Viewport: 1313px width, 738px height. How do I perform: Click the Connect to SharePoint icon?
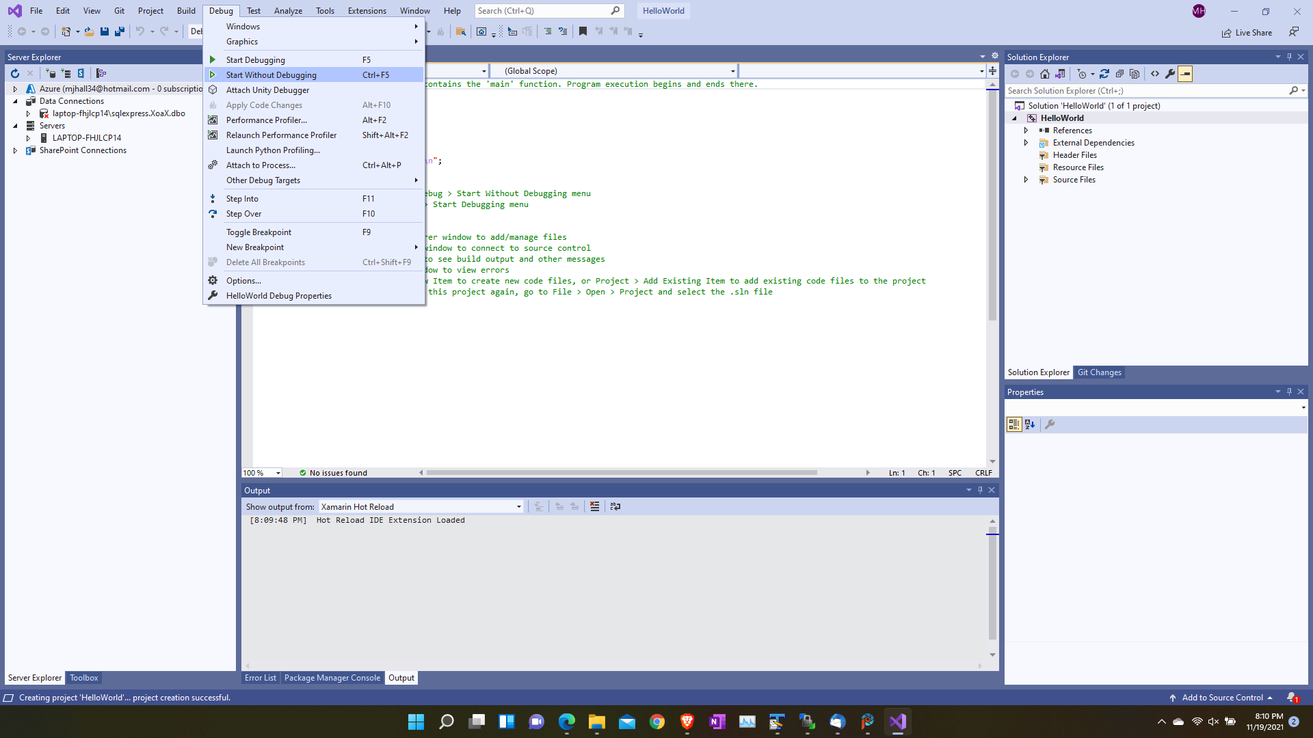coord(81,73)
